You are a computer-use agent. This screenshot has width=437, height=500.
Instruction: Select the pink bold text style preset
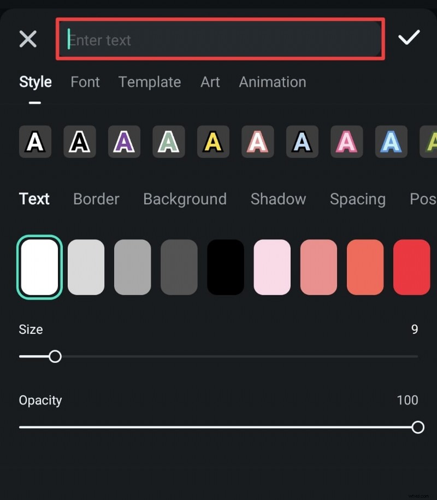(x=346, y=141)
